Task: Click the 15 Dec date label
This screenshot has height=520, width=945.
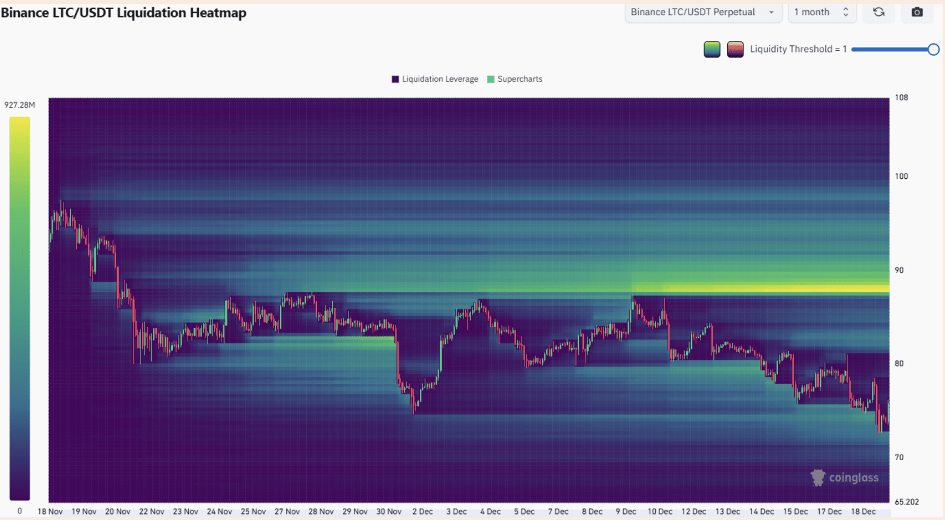Action: pos(796,512)
